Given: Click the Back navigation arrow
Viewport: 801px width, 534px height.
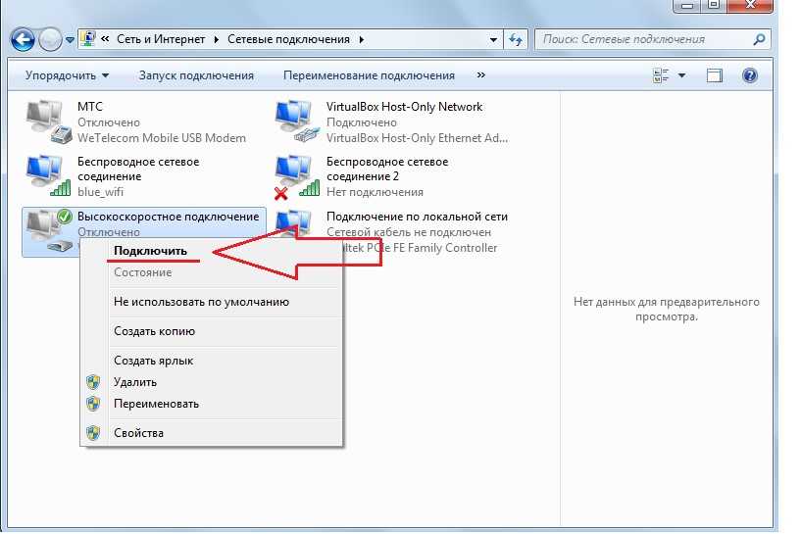Looking at the screenshot, I should pyautogui.click(x=24, y=40).
